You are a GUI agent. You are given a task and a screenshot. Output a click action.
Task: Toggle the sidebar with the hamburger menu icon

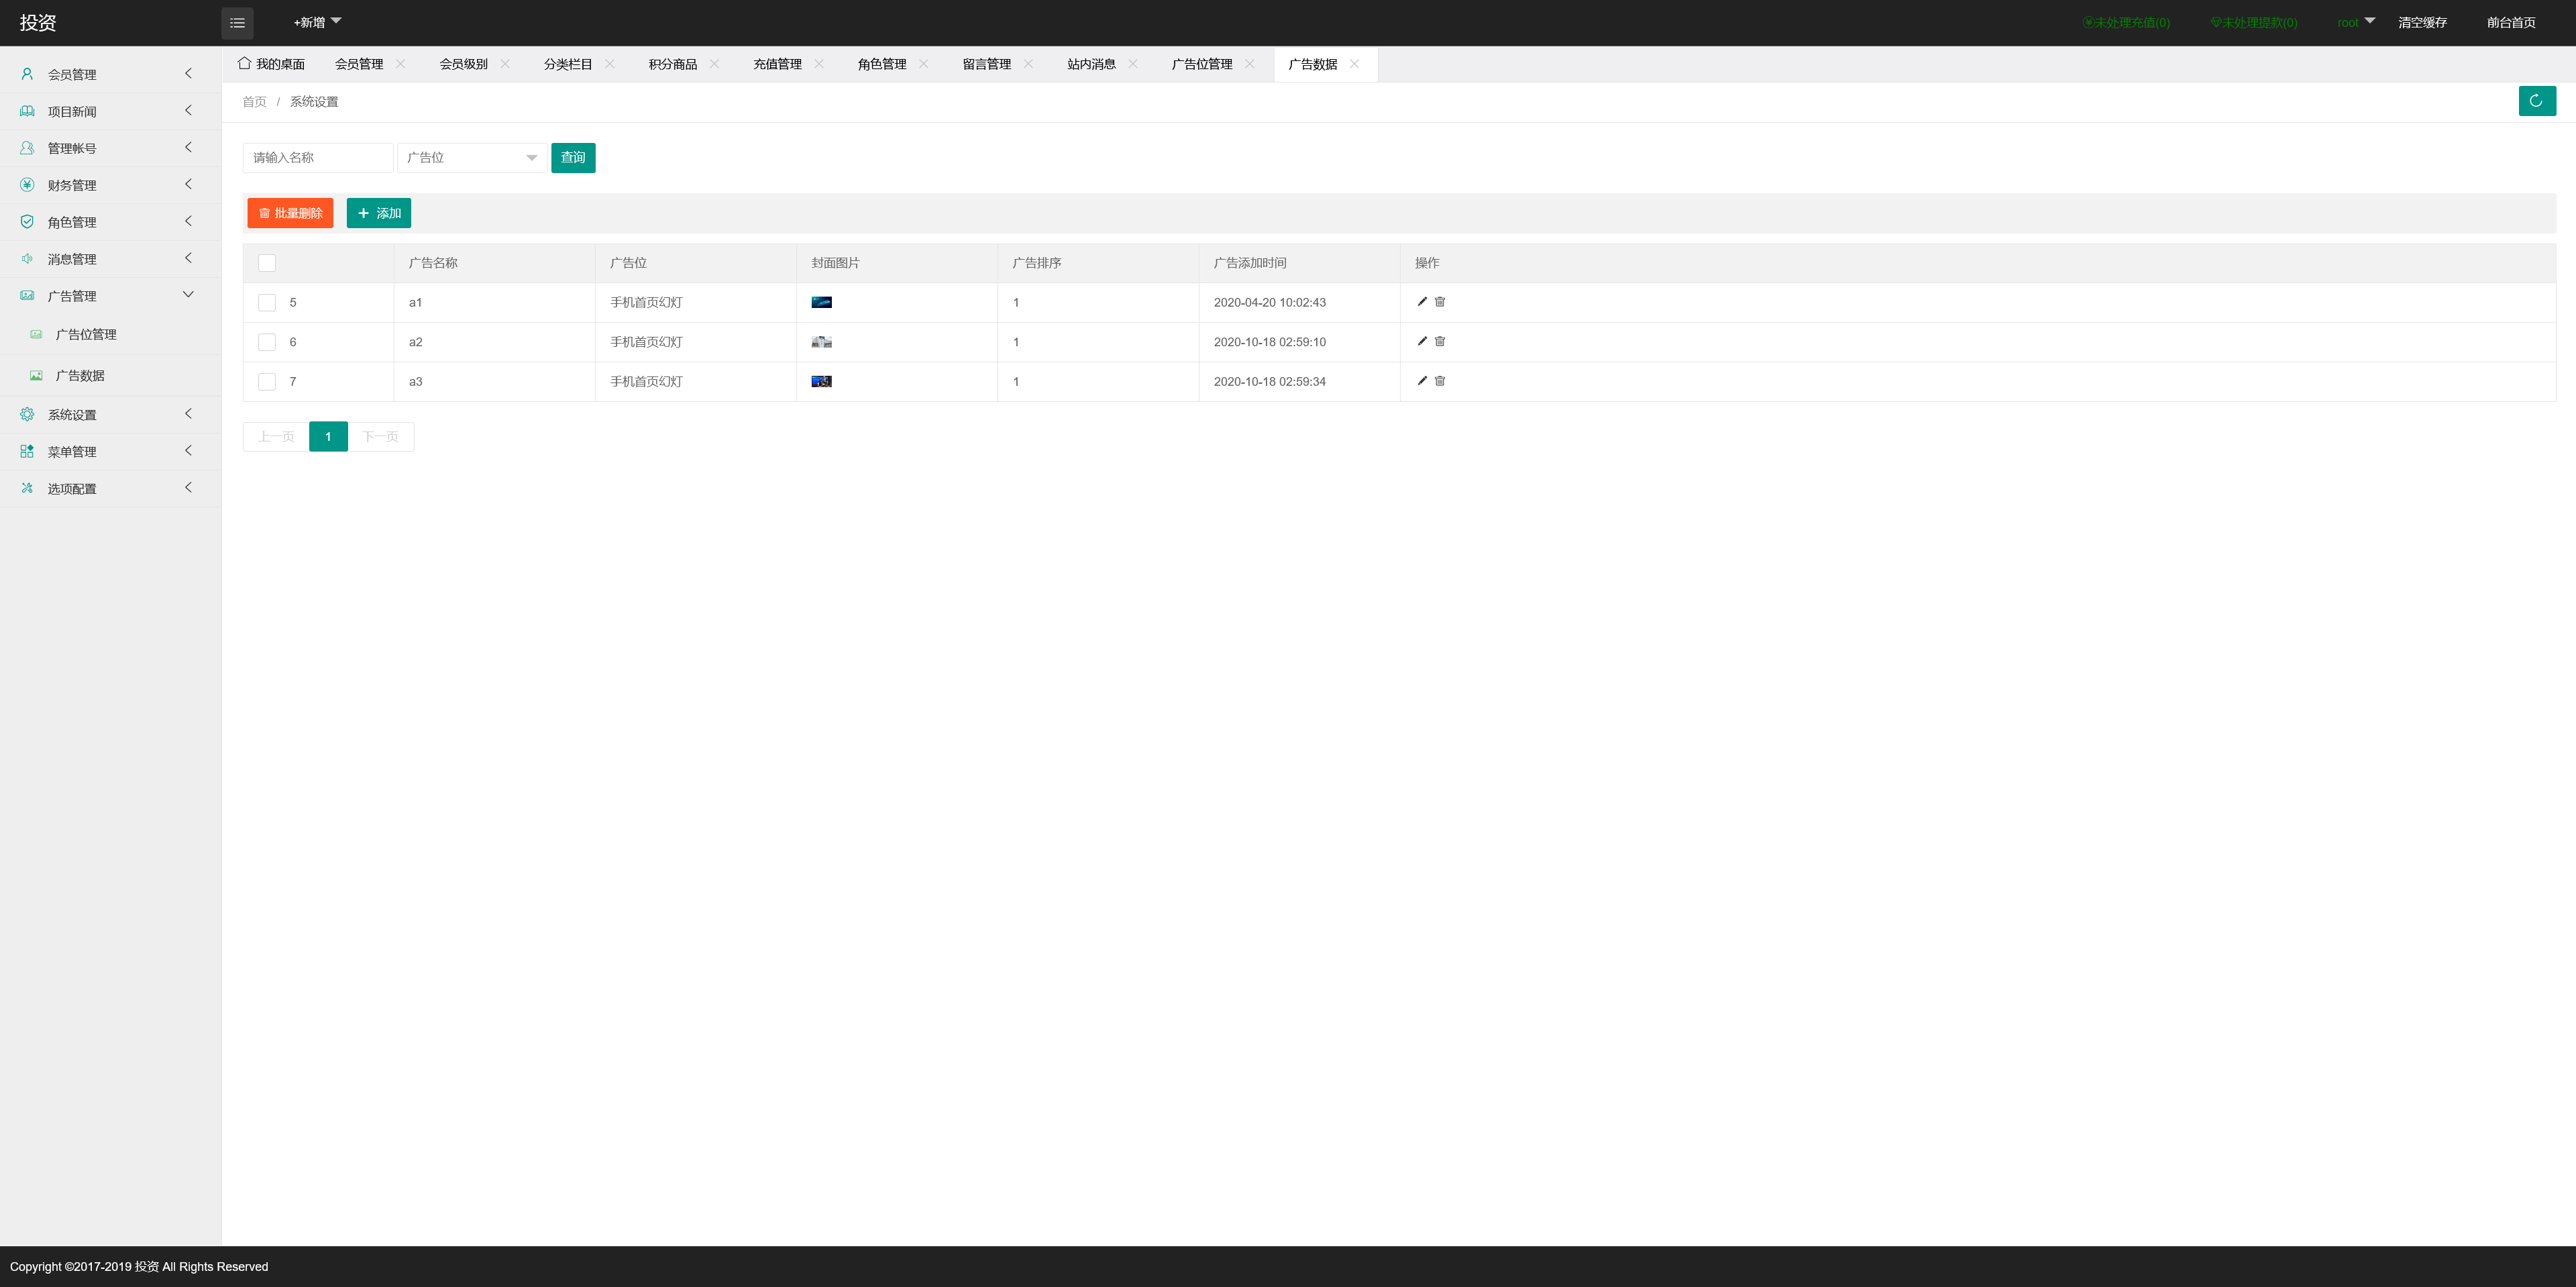(237, 23)
